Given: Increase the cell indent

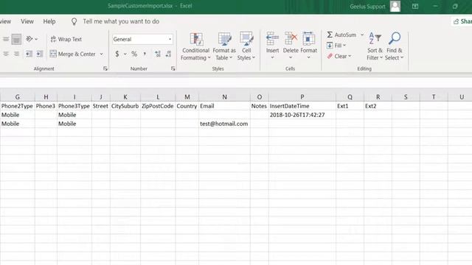Looking at the screenshot, I should 39,54.
